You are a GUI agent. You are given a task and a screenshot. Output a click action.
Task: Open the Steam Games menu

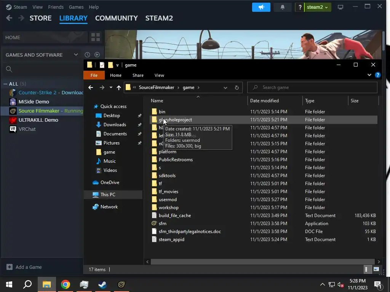click(x=76, y=7)
